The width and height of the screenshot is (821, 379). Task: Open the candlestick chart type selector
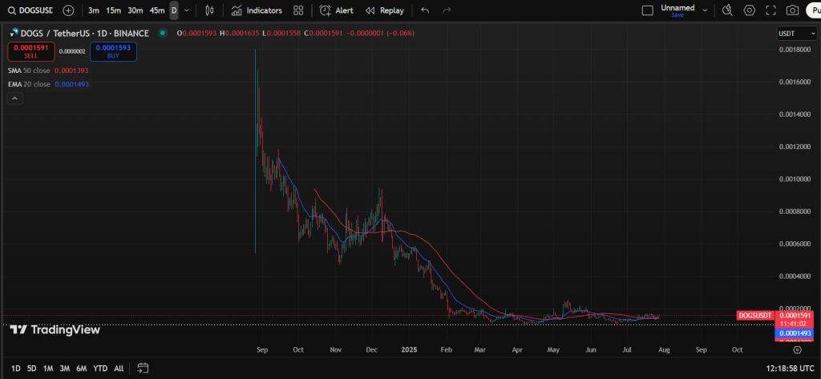pyautogui.click(x=210, y=10)
